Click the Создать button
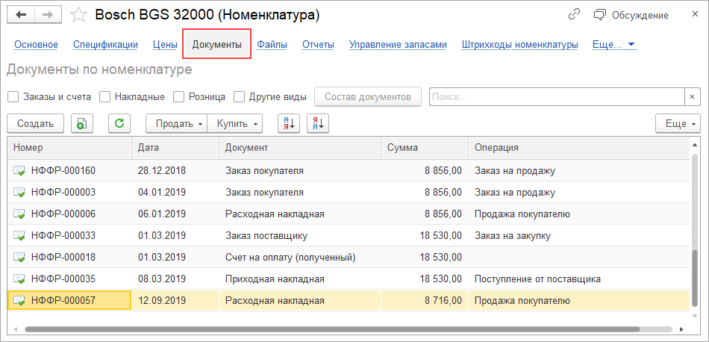 tap(35, 123)
